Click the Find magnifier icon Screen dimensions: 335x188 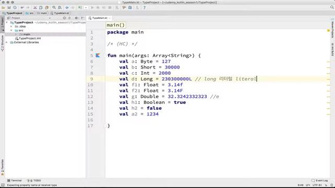pos(54,8)
